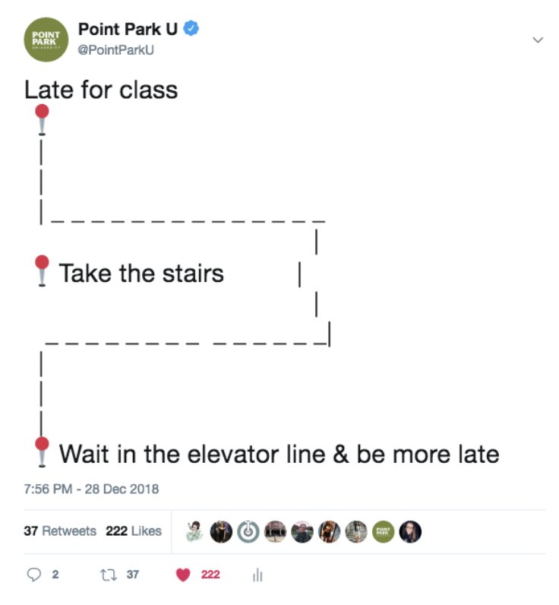Open the tweet options chevron menu
The image size is (559, 605).
538,40
